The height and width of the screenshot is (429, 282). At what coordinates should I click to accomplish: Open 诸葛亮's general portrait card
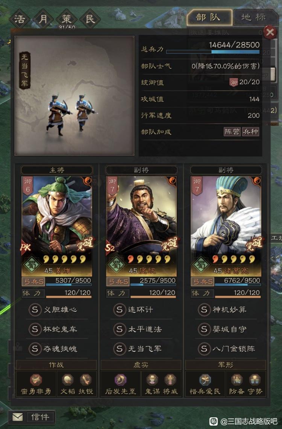coord(226,226)
